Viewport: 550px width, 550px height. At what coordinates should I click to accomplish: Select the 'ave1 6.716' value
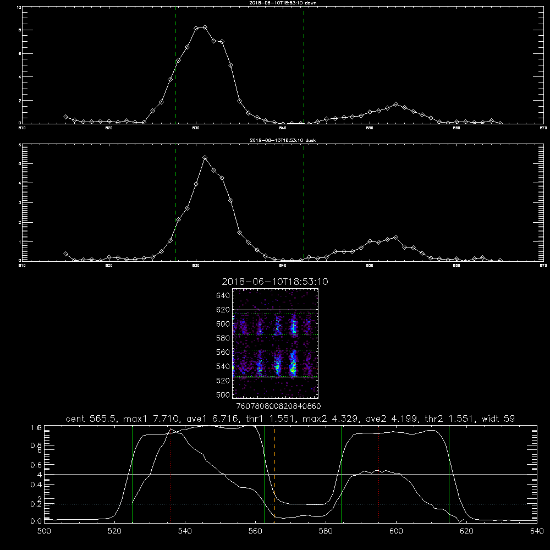215,419
